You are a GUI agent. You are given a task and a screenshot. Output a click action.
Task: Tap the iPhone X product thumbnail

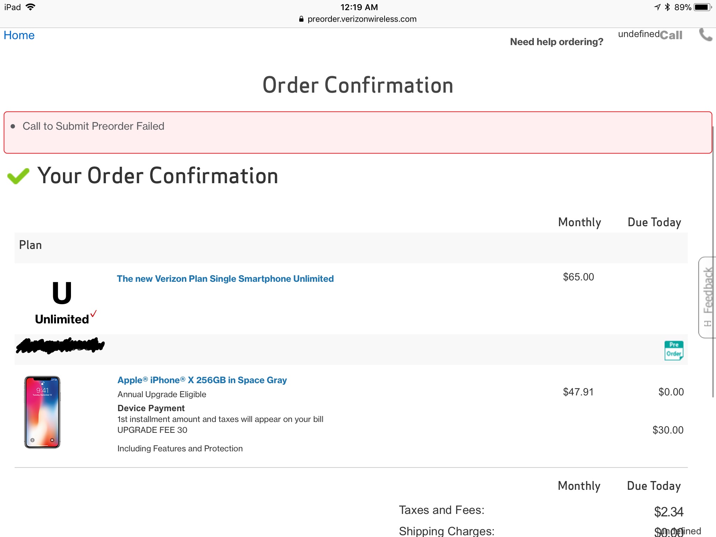pos(42,412)
